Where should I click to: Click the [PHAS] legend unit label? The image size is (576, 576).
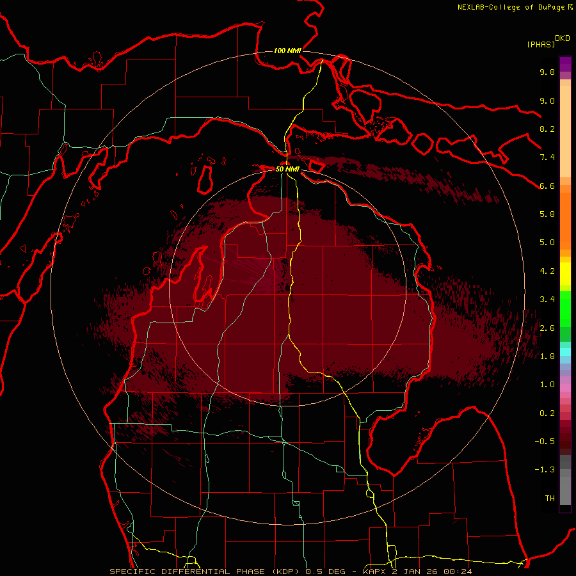click(541, 44)
